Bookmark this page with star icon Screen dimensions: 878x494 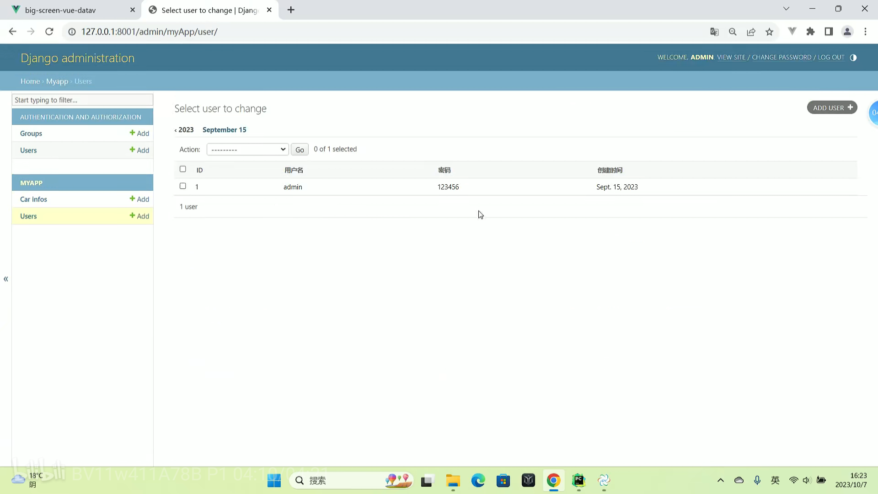click(769, 32)
